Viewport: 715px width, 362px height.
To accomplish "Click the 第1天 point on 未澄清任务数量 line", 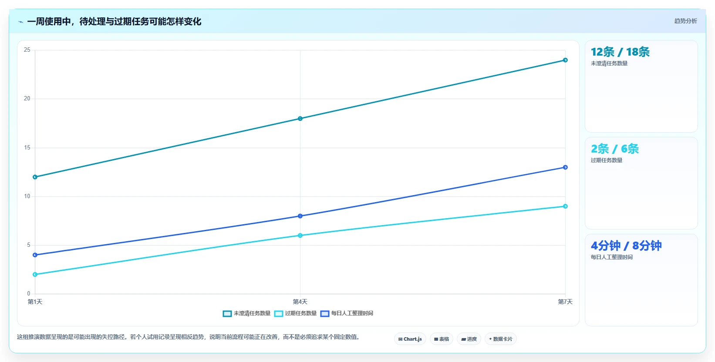I will pos(35,177).
